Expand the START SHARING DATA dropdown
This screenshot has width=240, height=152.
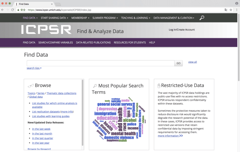(x=54, y=18)
